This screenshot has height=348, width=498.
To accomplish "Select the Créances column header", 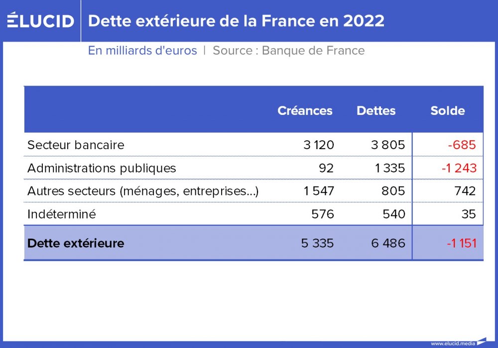I will coord(305,110).
